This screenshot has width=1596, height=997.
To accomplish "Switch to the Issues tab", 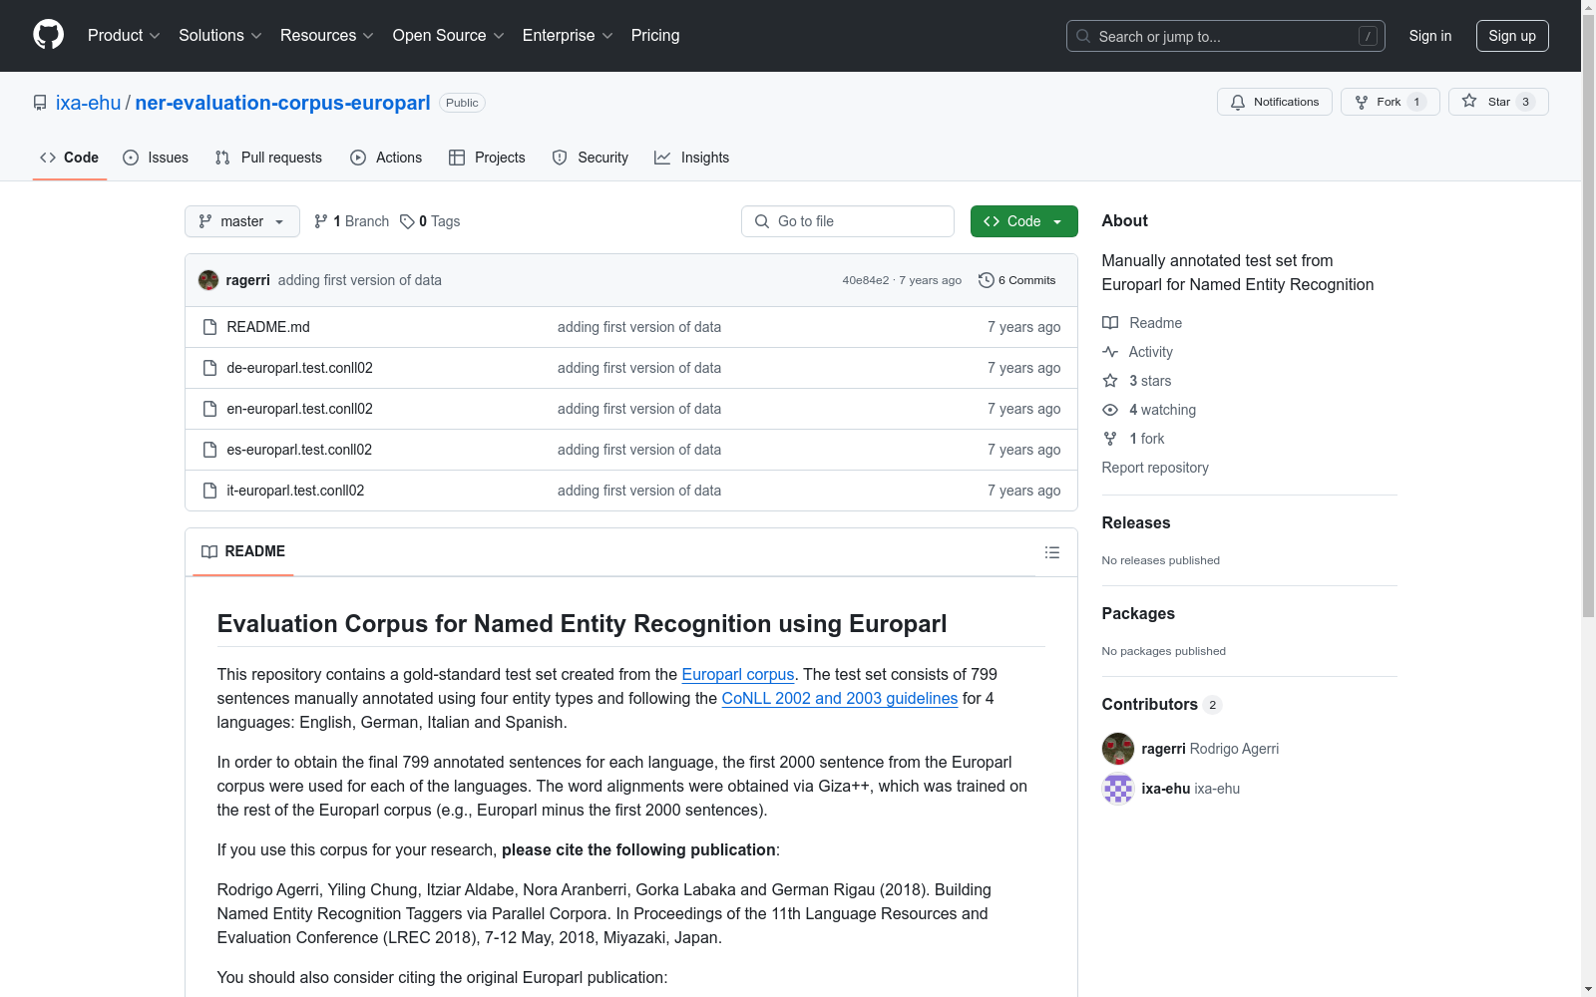I will click(156, 158).
